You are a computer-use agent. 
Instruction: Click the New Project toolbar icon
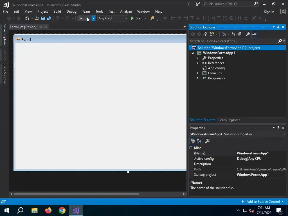click(x=27, y=18)
